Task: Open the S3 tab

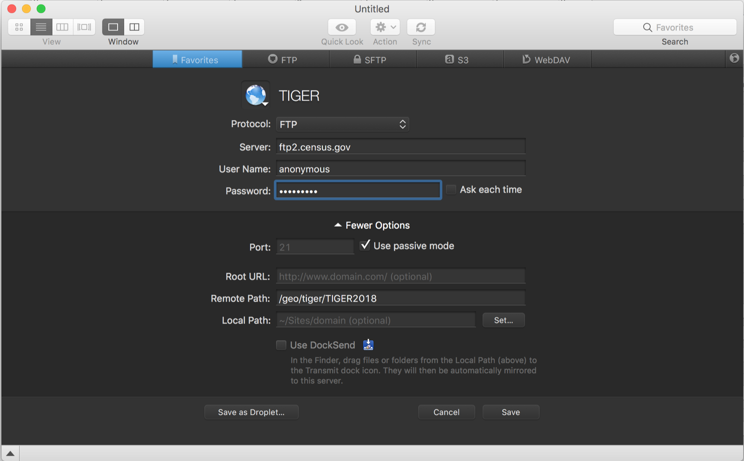Action: click(x=459, y=59)
